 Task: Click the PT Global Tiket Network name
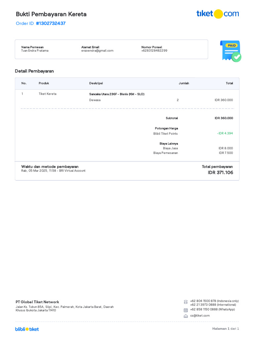click(37, 302)
